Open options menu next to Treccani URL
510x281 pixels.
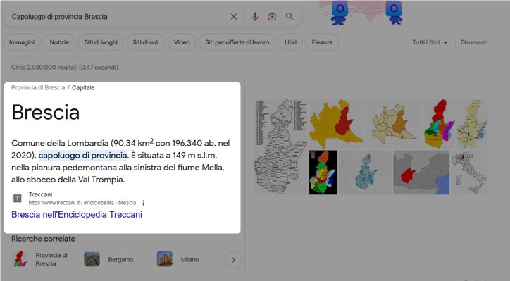pyautogui.click(x=143, y=203)
